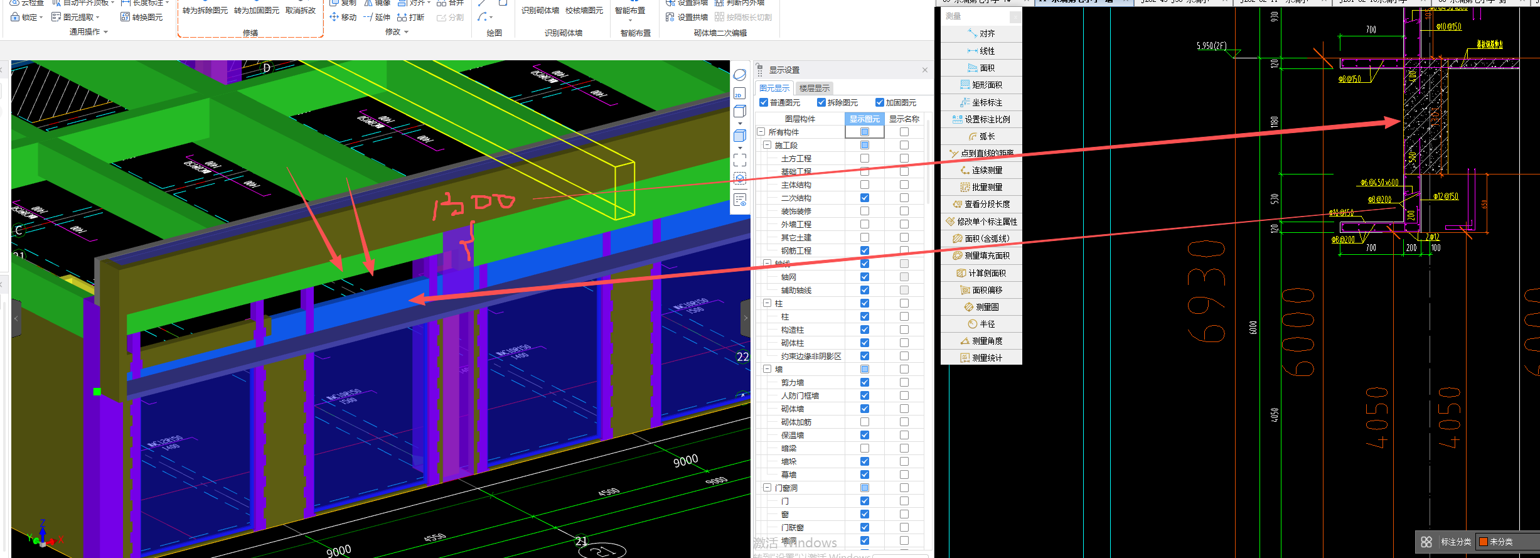Click the 半径 radius measurement tool
Image resolution: width=1540 pixels, height=558 pixels.
click(981, 324)
